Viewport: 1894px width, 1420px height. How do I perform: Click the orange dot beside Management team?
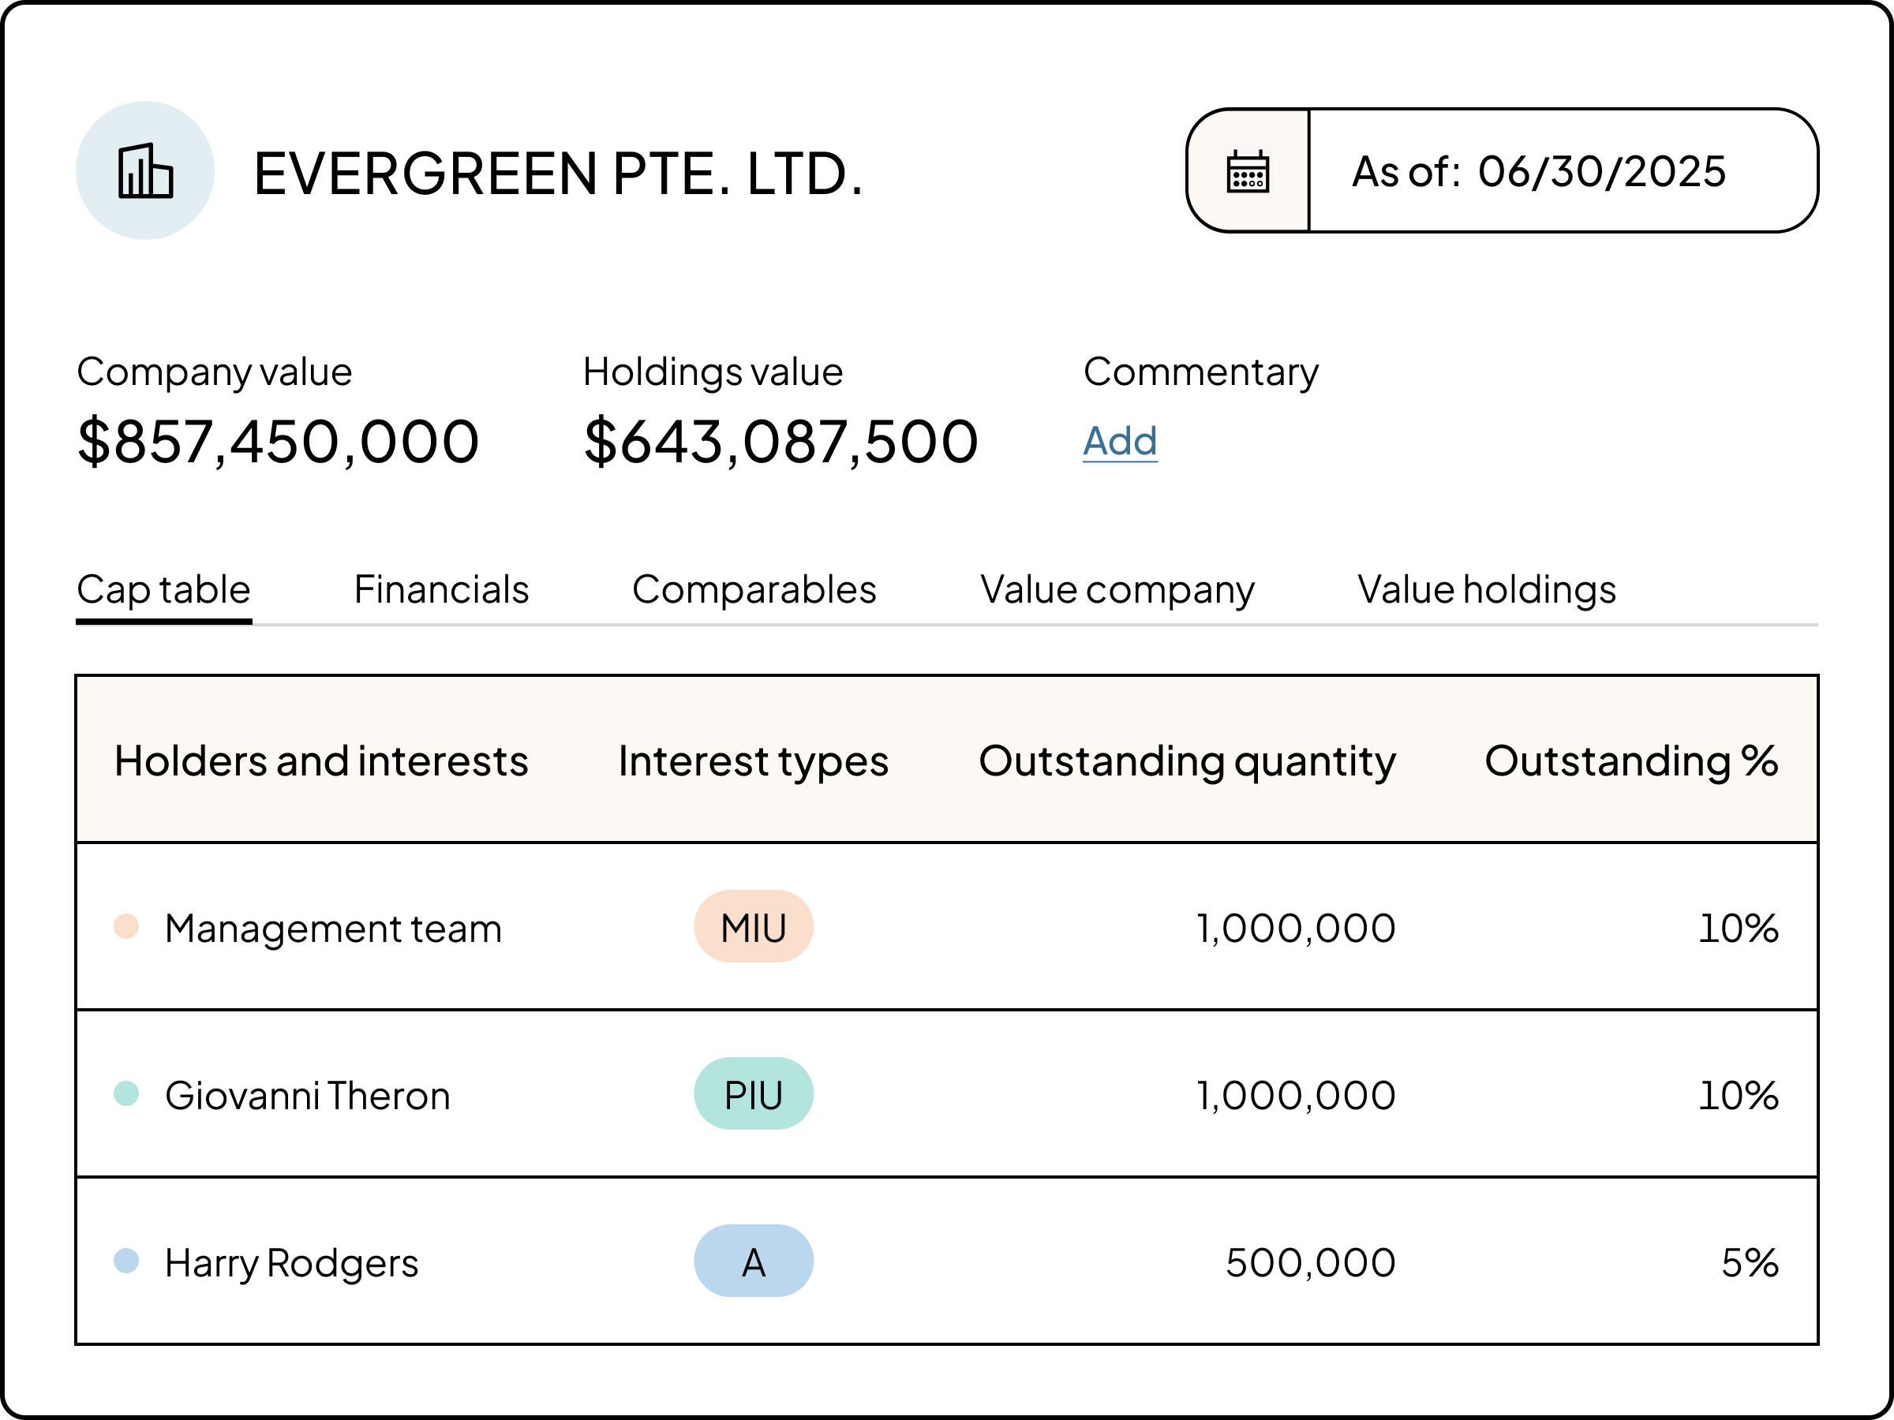point(128,925)
